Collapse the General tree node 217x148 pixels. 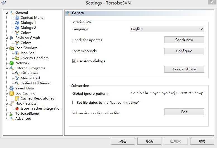[x=7, y=13]
